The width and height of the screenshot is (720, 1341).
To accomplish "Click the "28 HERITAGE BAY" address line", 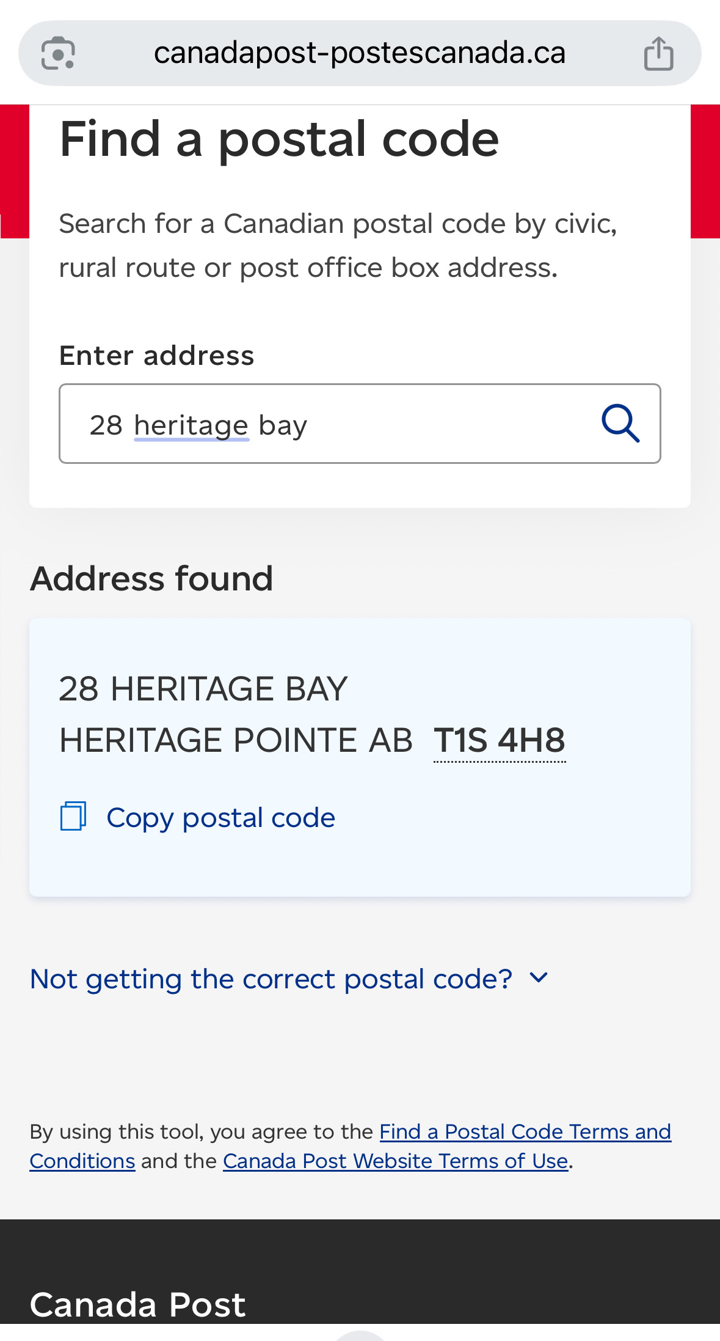I will (203, 689).
